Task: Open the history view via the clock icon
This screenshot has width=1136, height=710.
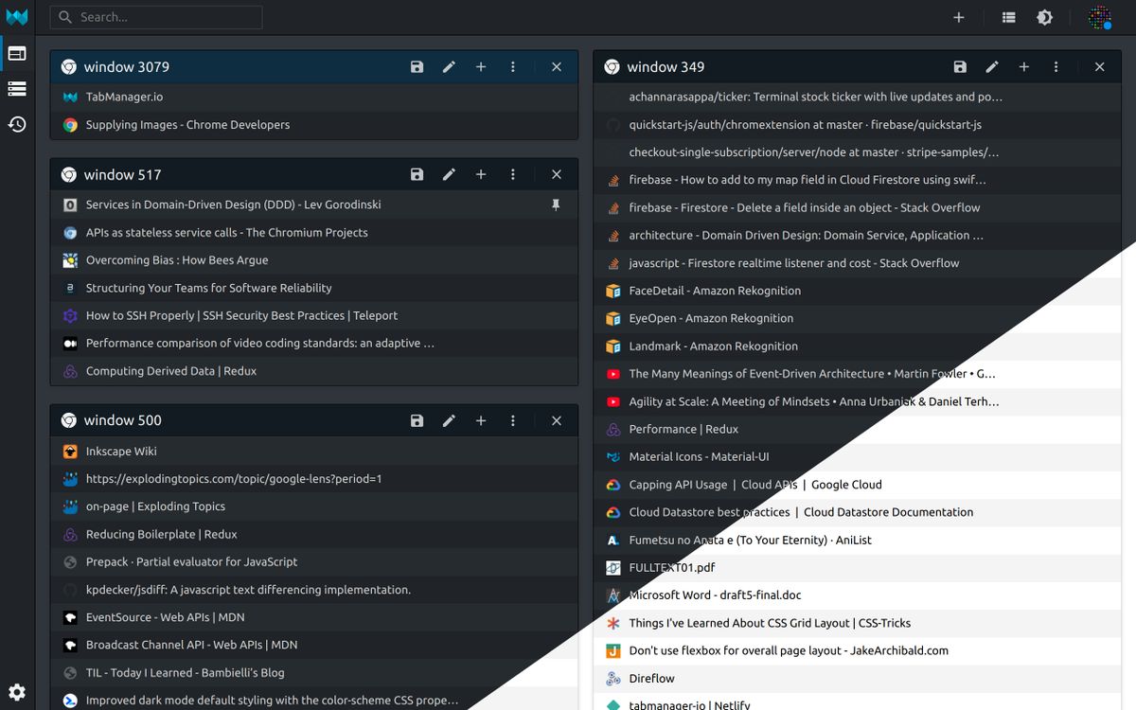Action: 16,124
